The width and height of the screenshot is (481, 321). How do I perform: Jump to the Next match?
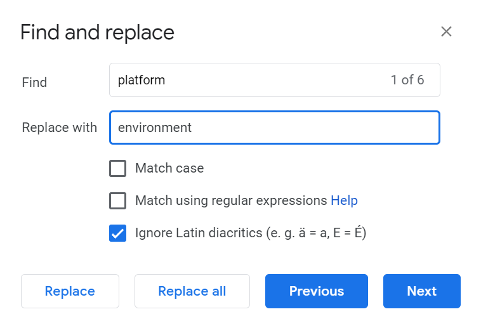(x=421, y=291)
